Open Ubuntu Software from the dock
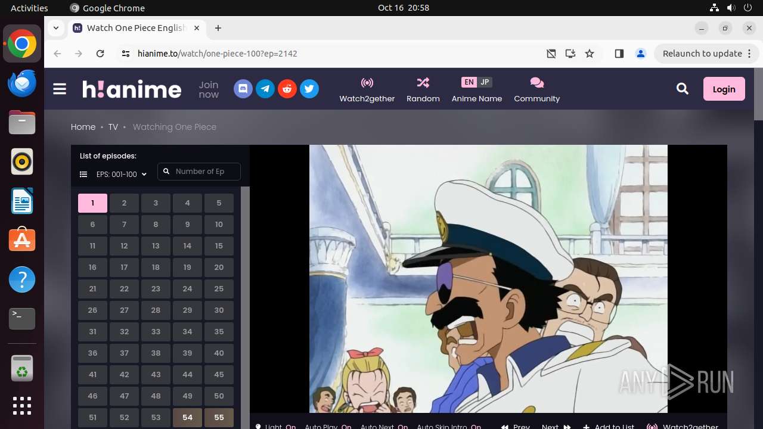 tap(22, 240)
